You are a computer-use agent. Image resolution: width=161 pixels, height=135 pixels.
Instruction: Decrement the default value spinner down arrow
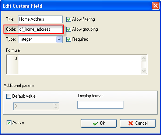(56, 108)
